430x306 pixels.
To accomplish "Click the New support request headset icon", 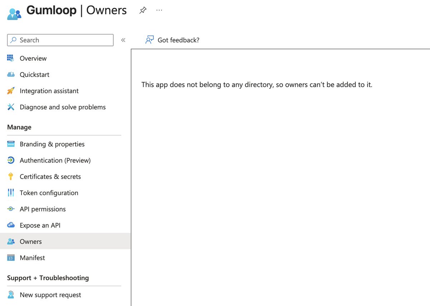I will pyautogui.click(x=11, y=295).
